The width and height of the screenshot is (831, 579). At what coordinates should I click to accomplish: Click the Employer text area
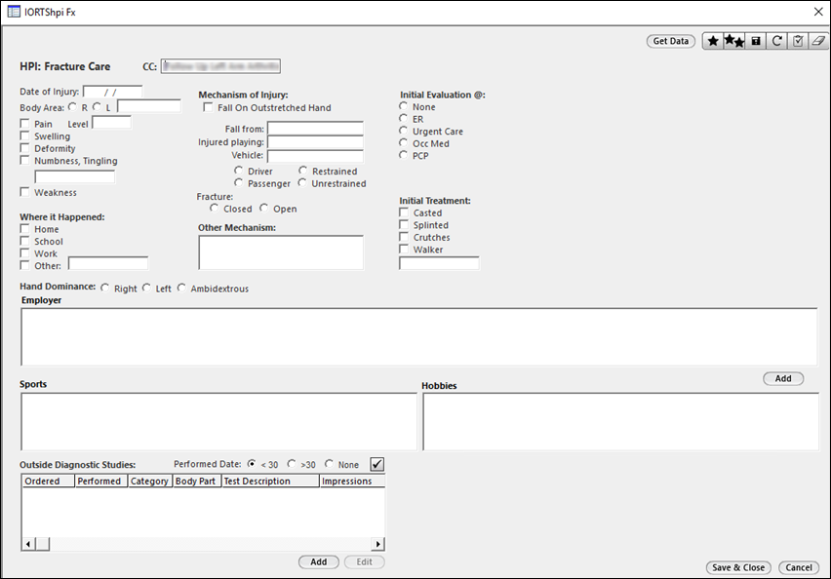418,337
